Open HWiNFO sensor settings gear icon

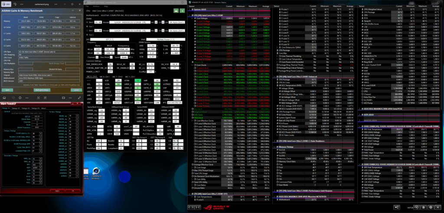(431, 207)
